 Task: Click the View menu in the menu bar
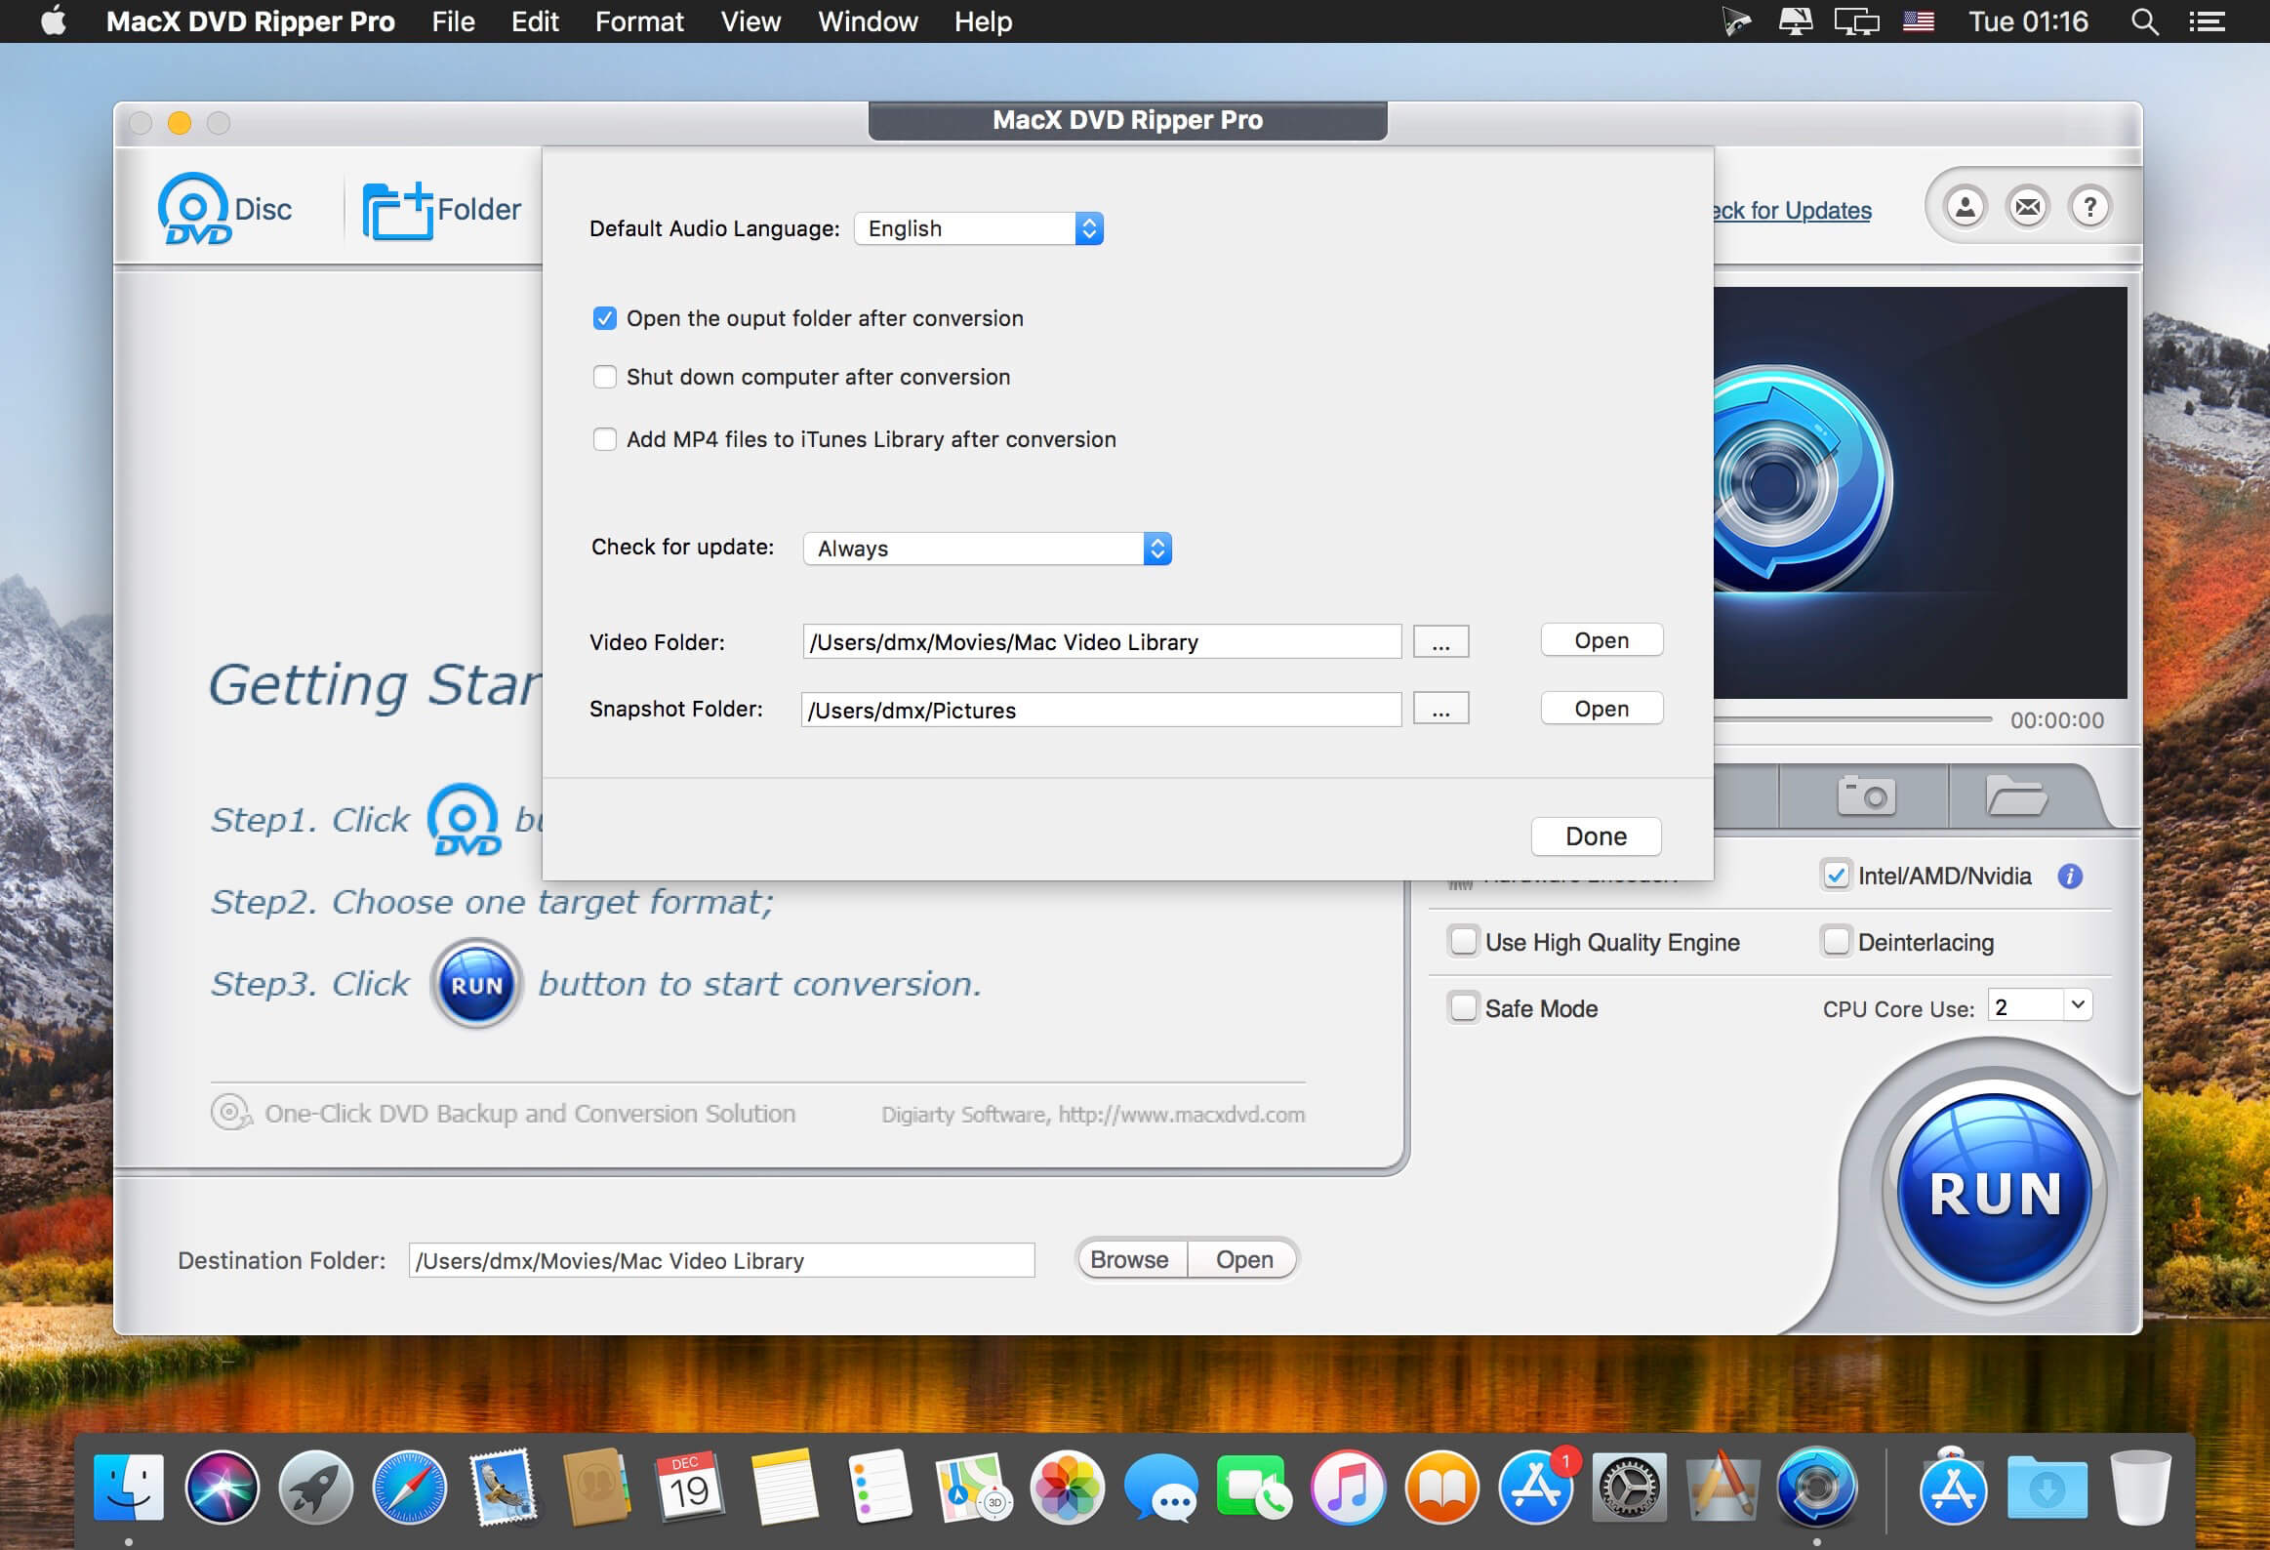(753, 20)
